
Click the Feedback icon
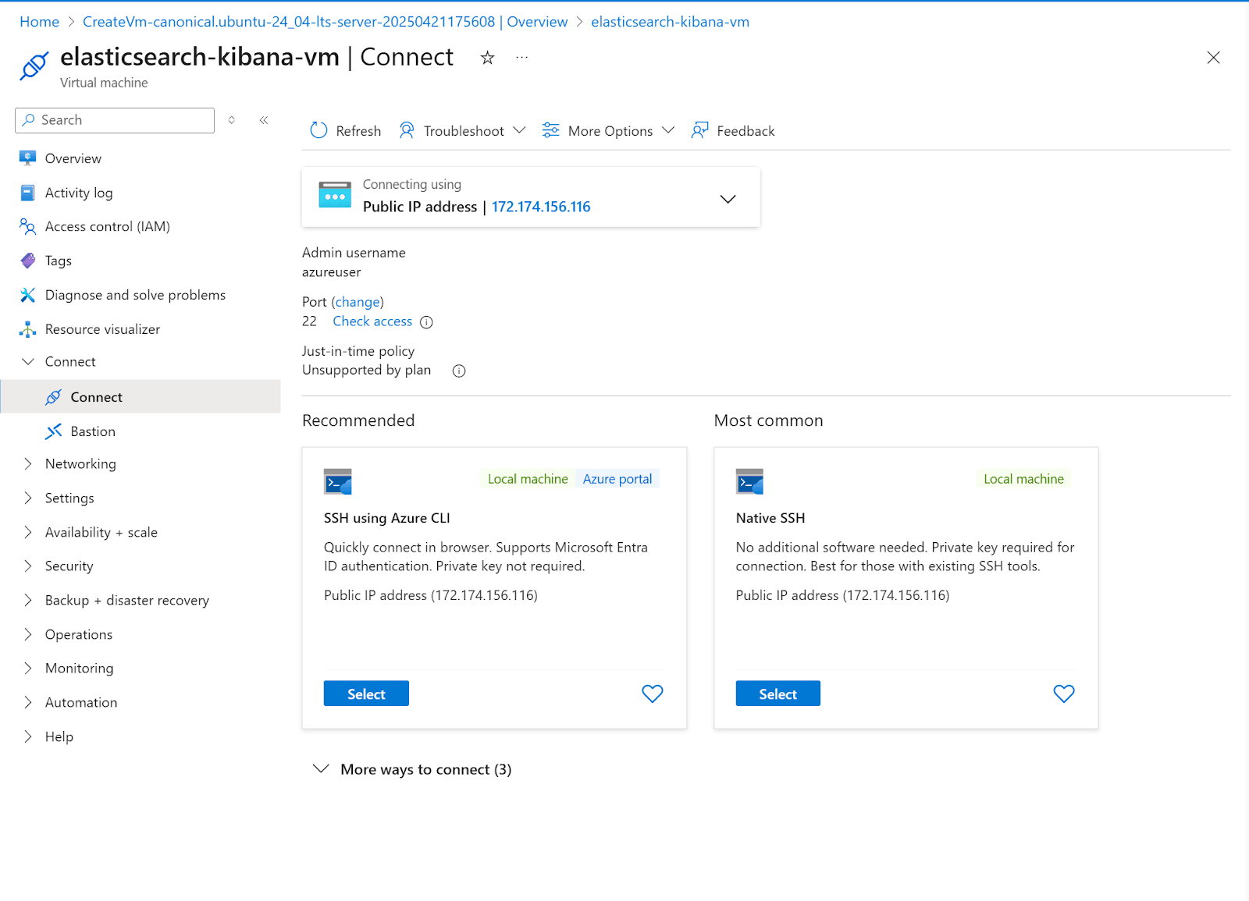coord(699,130)
